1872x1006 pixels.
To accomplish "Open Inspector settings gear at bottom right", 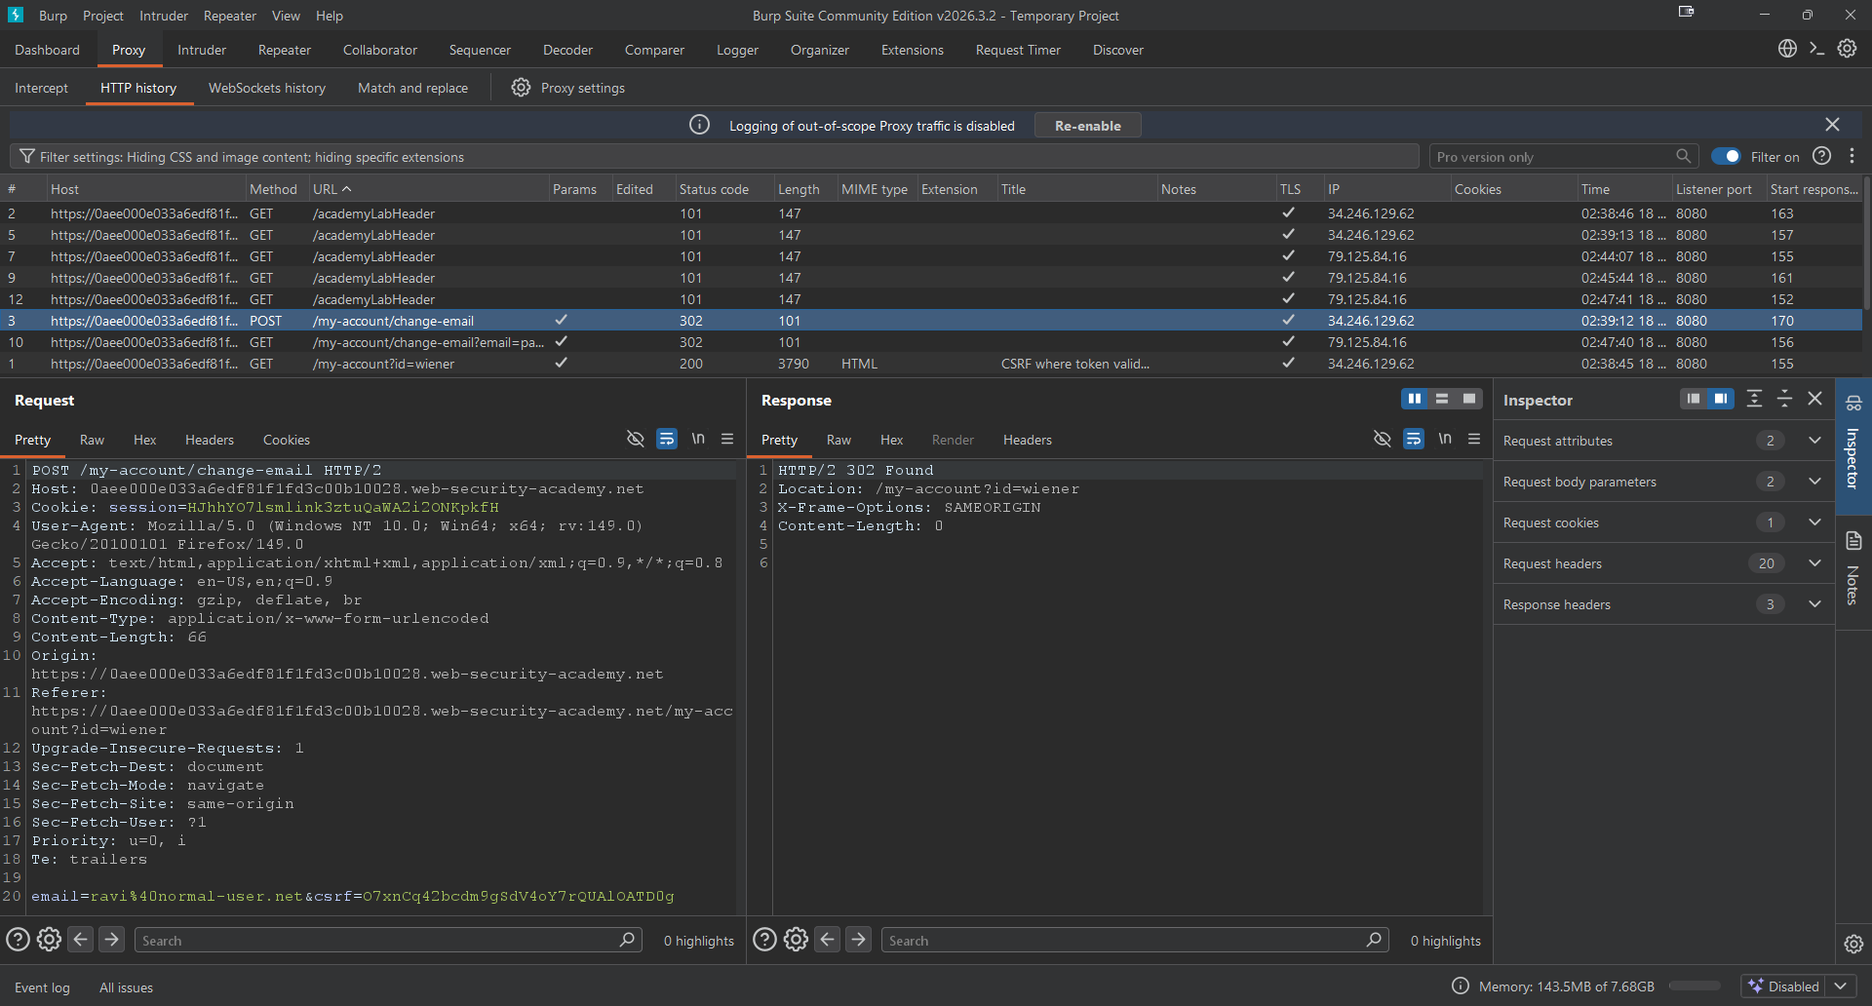I will click(x=1853, y=944).
